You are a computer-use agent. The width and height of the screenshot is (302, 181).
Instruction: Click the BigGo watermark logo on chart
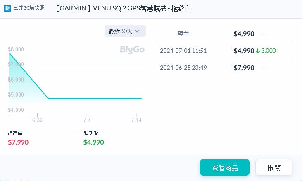click(x=132, y=50)
